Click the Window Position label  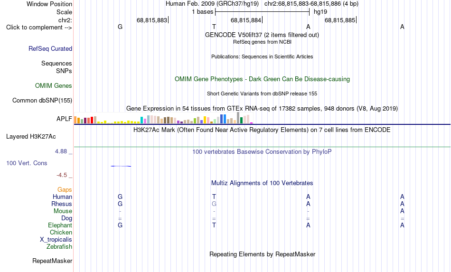(49, 4)
